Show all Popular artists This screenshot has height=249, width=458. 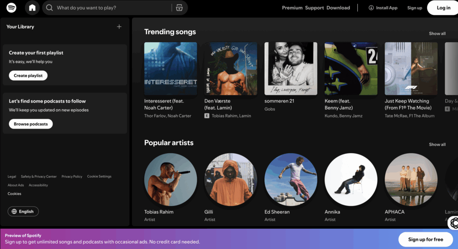tap(437, 145)
